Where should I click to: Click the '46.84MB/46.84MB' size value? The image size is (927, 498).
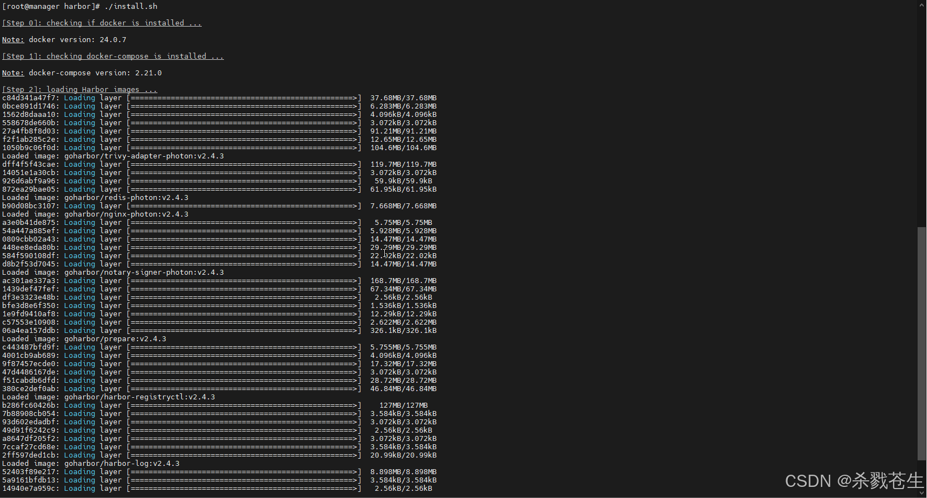coord(404,389)
